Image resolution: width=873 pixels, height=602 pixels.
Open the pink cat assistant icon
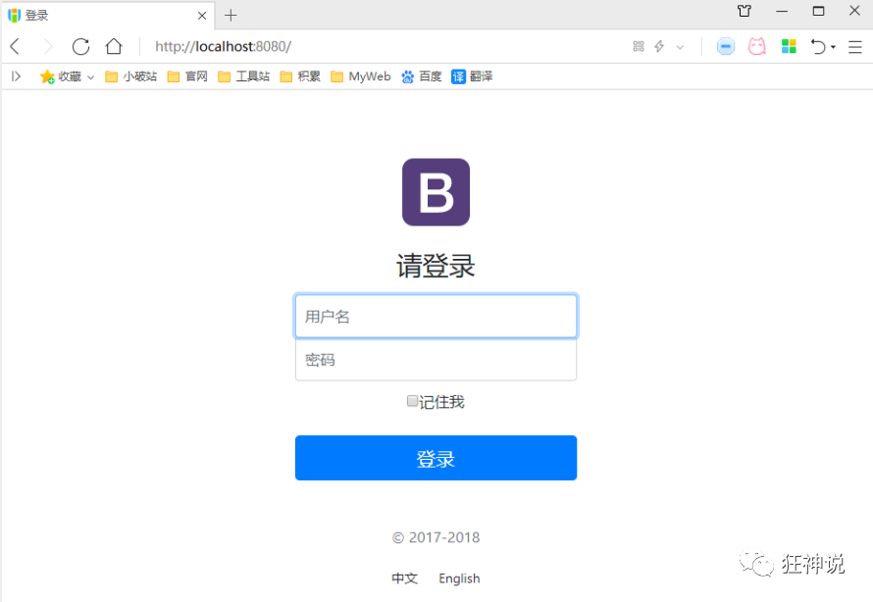pyautogui.click(x=756, y=46)
